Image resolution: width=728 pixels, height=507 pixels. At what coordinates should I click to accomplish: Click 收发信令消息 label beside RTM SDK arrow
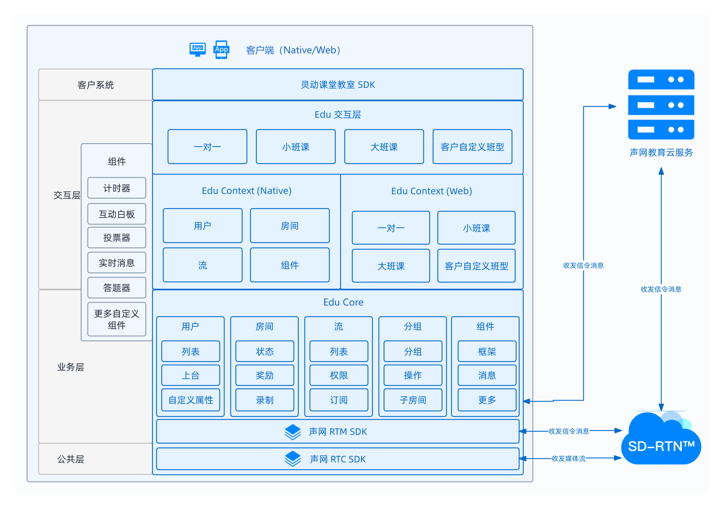568,431
